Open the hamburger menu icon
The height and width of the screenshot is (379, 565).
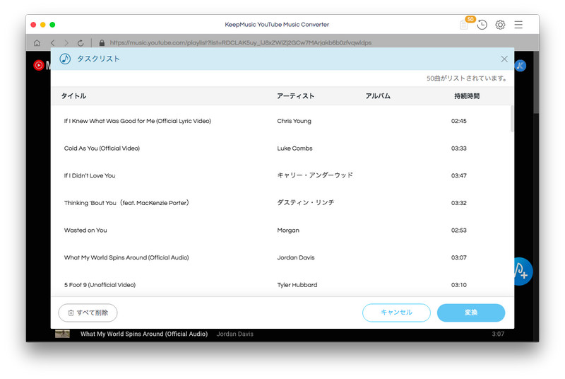[x=518, y=25]
